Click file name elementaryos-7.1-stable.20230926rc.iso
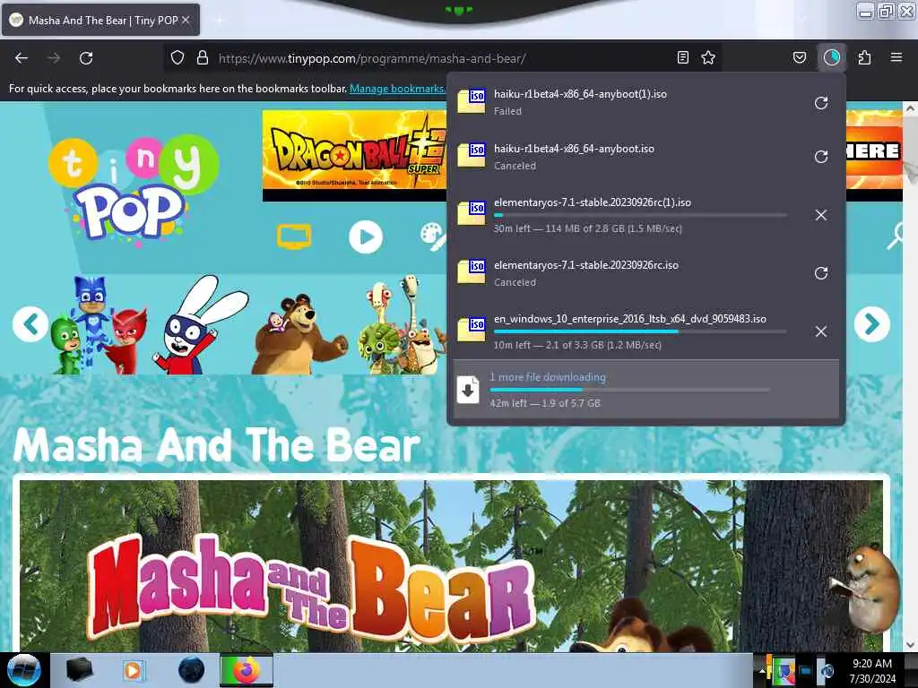 point(586,265)
